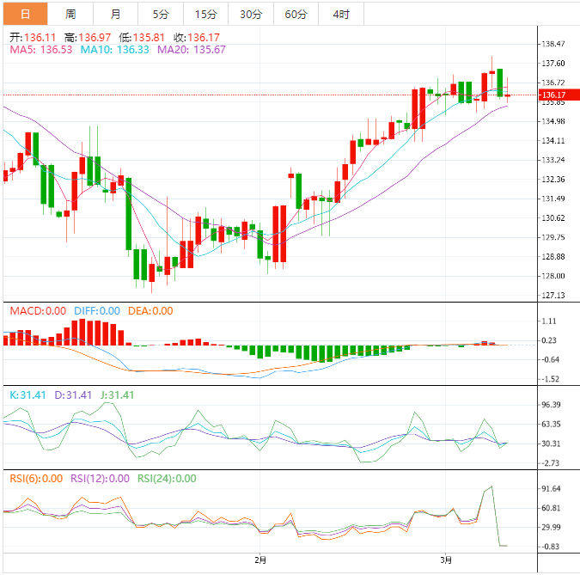Click the 收:136.17 close price value

[x=197, y=37]
